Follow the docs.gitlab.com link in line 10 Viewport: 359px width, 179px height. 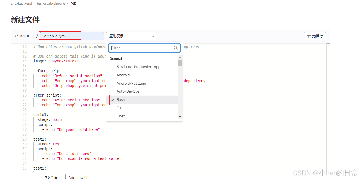click(x=76, y=47)
